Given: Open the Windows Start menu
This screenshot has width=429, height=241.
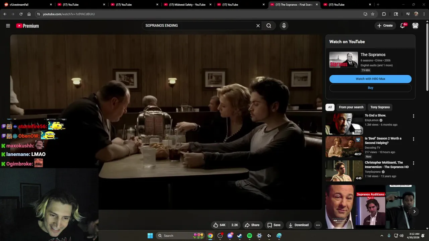Looking at the screenshot, I should tap(150, 236).
